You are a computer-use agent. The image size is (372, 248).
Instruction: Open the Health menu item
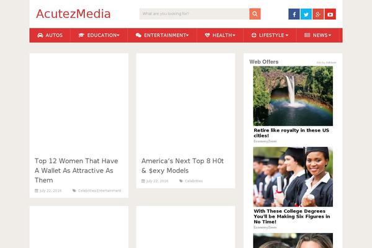point(220,35)
